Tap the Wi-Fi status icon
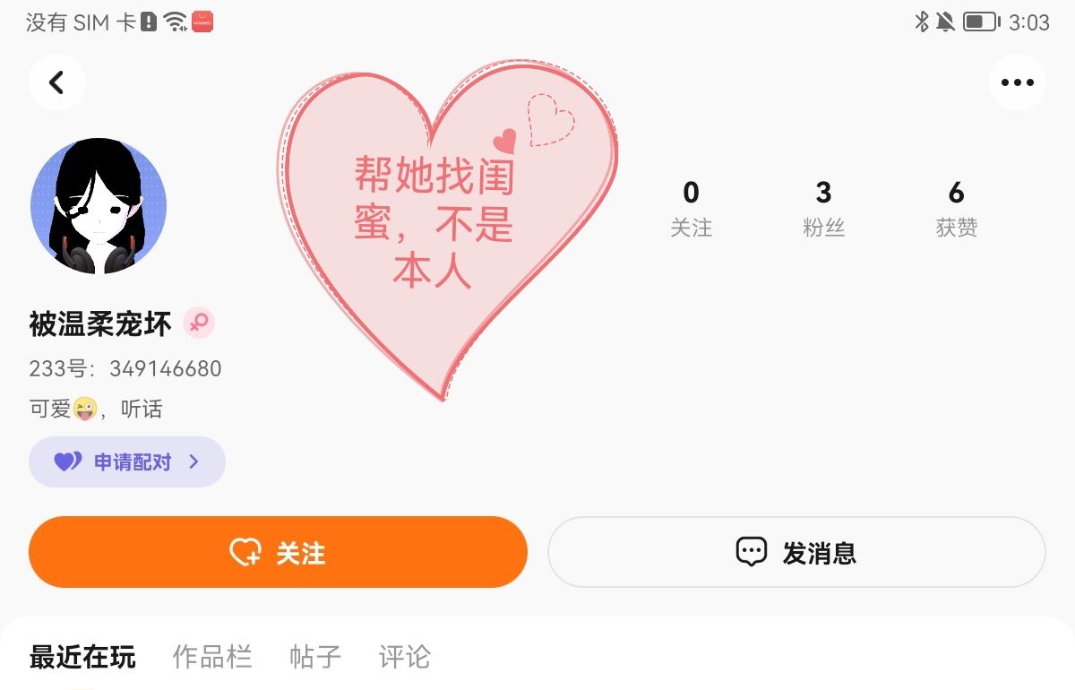Screen dimensions: 1075x690 click(x=176, y=22)
